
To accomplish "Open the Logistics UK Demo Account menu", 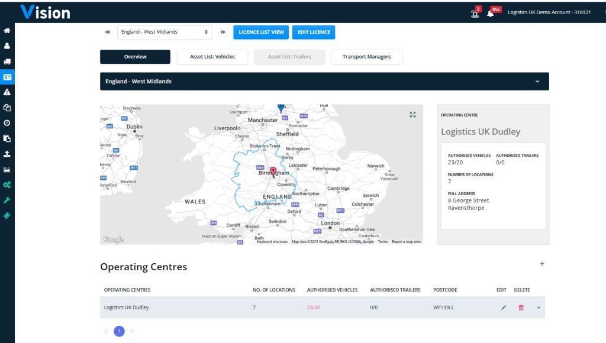I will (549, 12).
